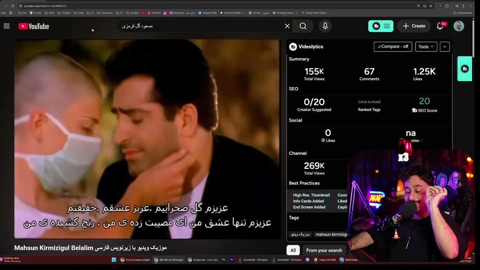Open the Pinterest bookmark

pos(154,13)
